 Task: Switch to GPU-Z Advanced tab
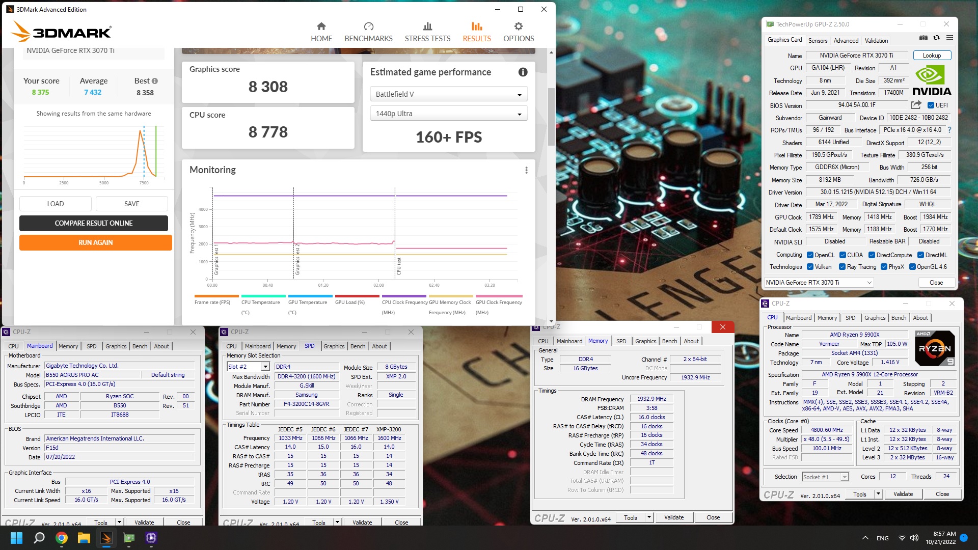(846, 41)
